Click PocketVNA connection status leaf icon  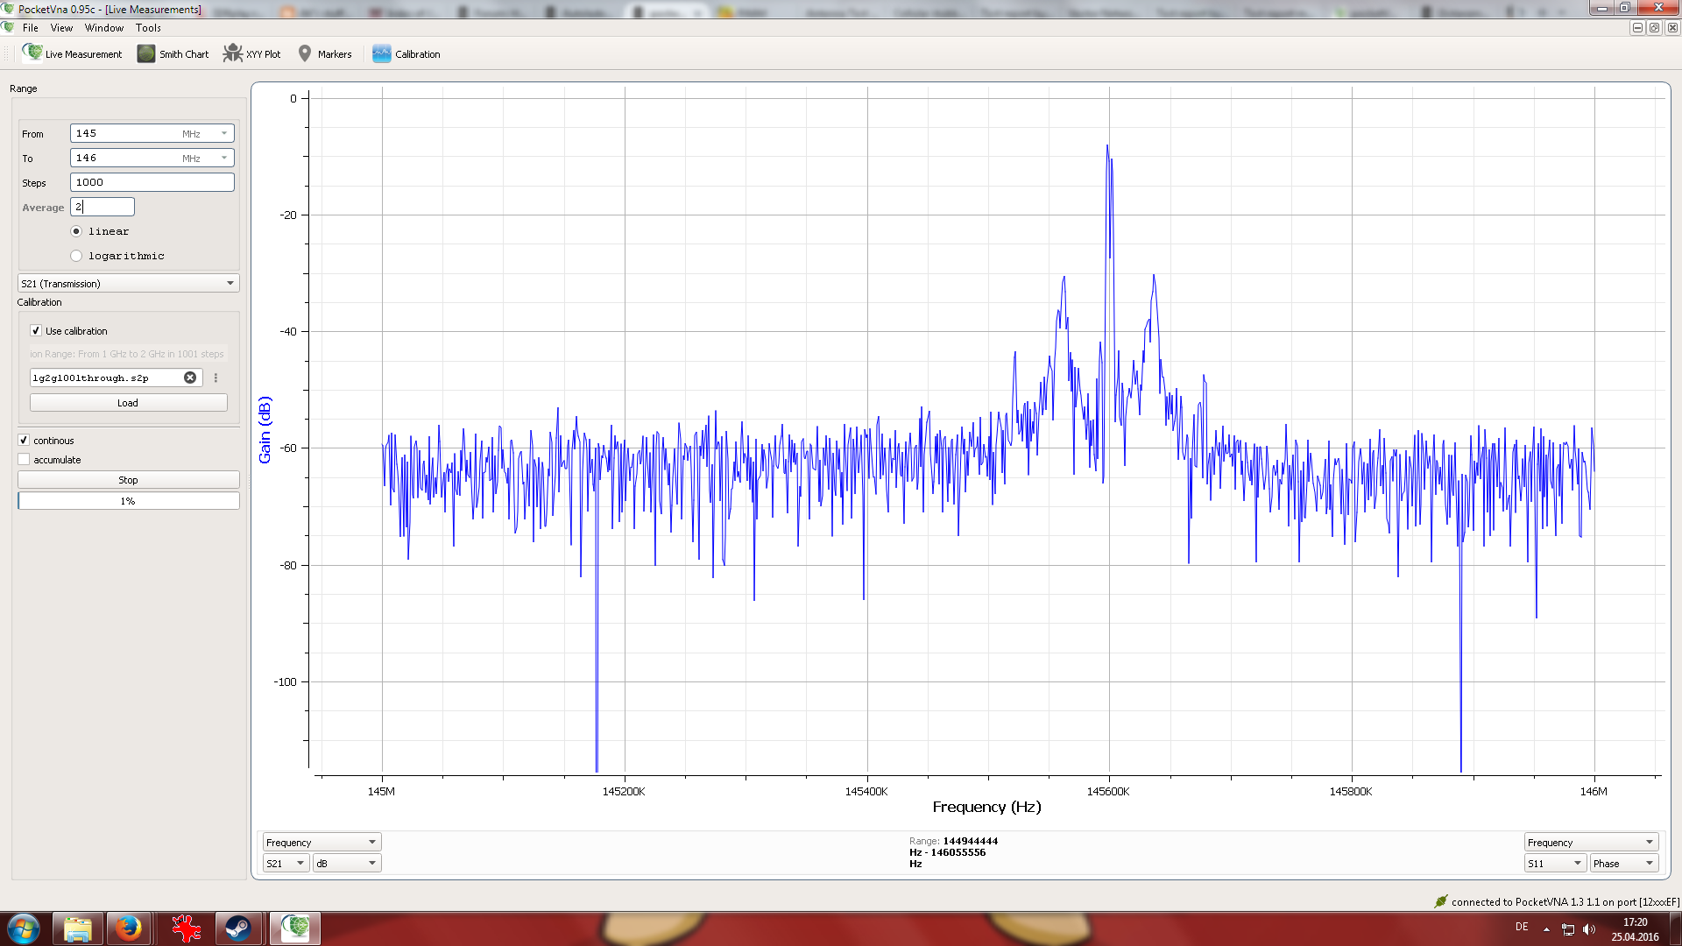coord(1440,901)
